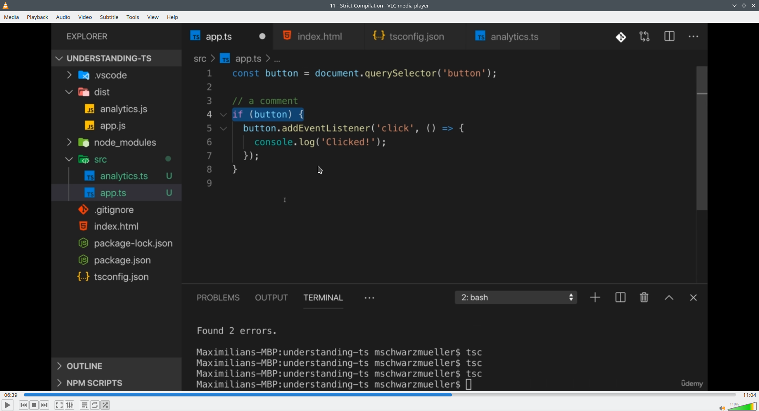Collapse the dist folder

click(117, 92)
